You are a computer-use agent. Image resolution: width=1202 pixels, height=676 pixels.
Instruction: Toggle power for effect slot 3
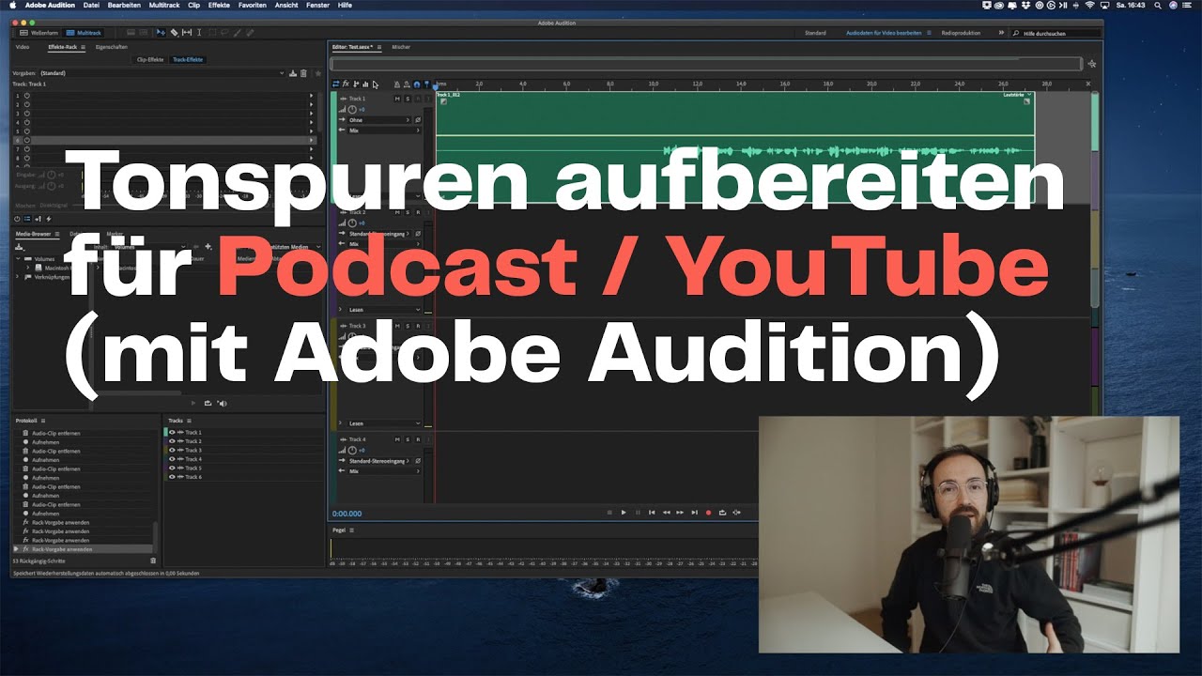point(27,114)
